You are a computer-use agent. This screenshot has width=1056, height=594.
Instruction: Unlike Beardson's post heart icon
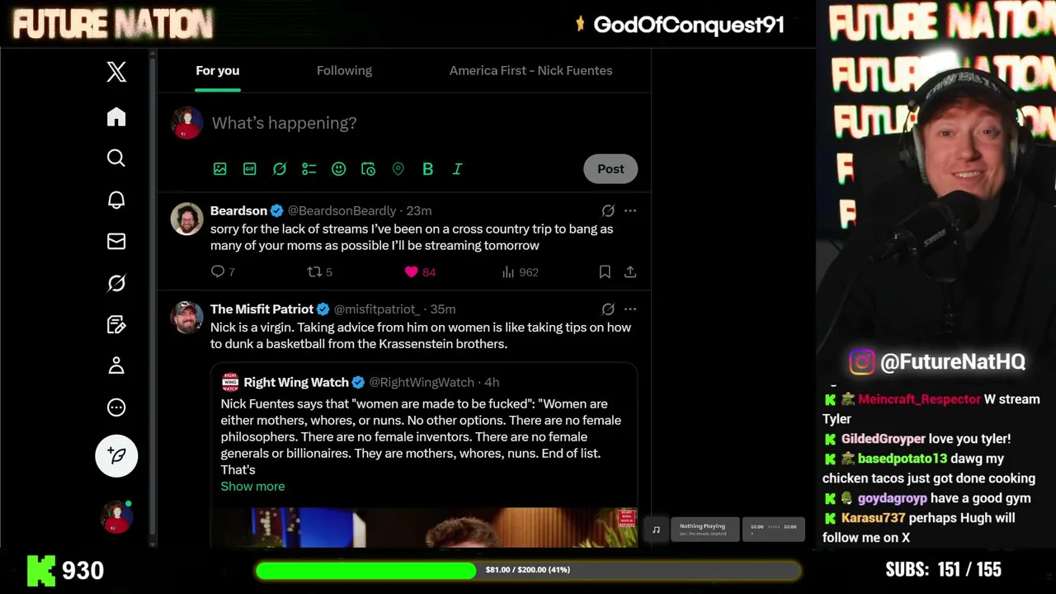tap(412, 271)
